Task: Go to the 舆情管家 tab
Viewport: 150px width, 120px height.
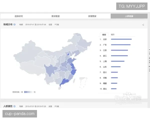Action: (x=92, y=16)
